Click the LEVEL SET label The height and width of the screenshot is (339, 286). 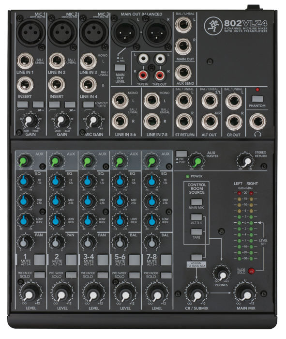tap(263, 242)
